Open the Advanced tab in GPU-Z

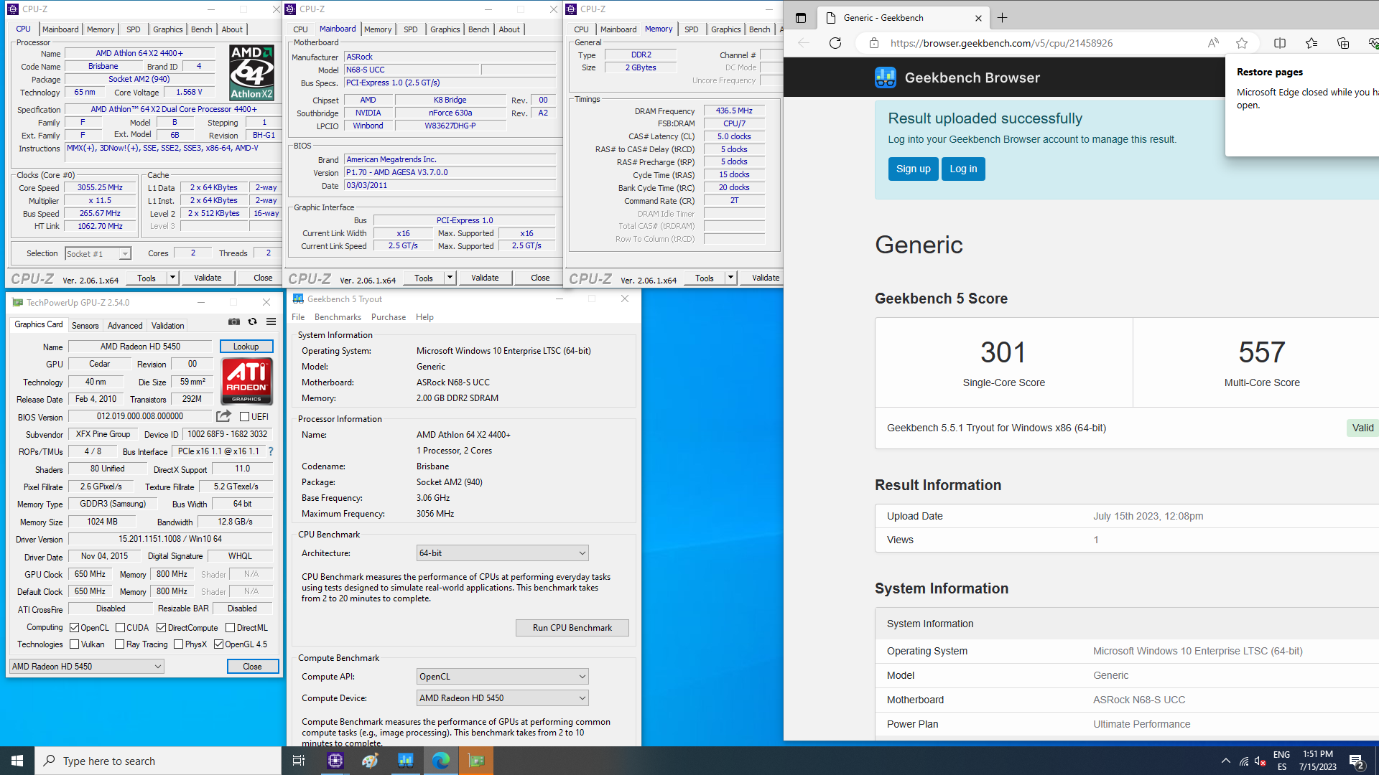[125, 326]
